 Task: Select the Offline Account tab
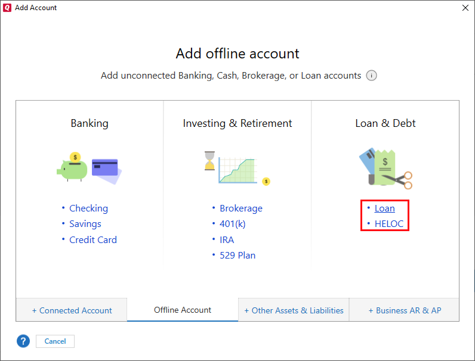click(x=183, y=310)
